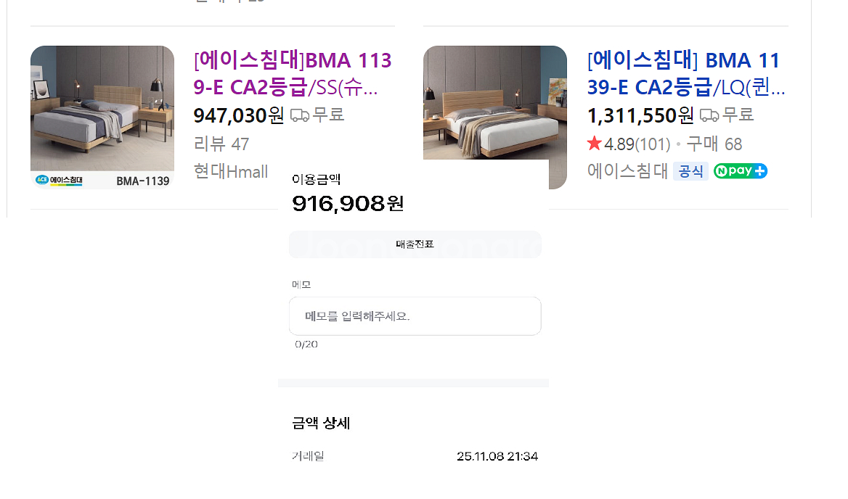848x499 pixels.
Task: Click inside the 메모 input field
Action: pyautogui.click(x=415, y=316)
